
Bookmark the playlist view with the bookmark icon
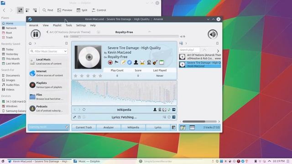tap(217, 43)
